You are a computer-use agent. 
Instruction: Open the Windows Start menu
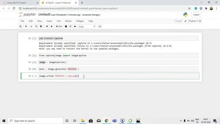coord(4,121)
